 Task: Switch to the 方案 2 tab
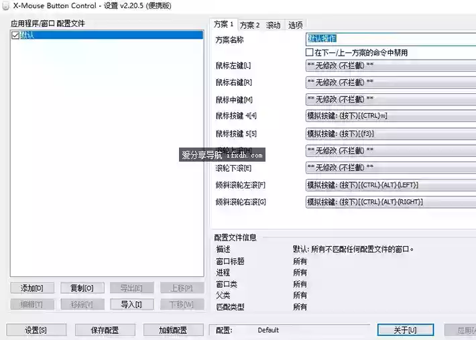pos(250,25)
